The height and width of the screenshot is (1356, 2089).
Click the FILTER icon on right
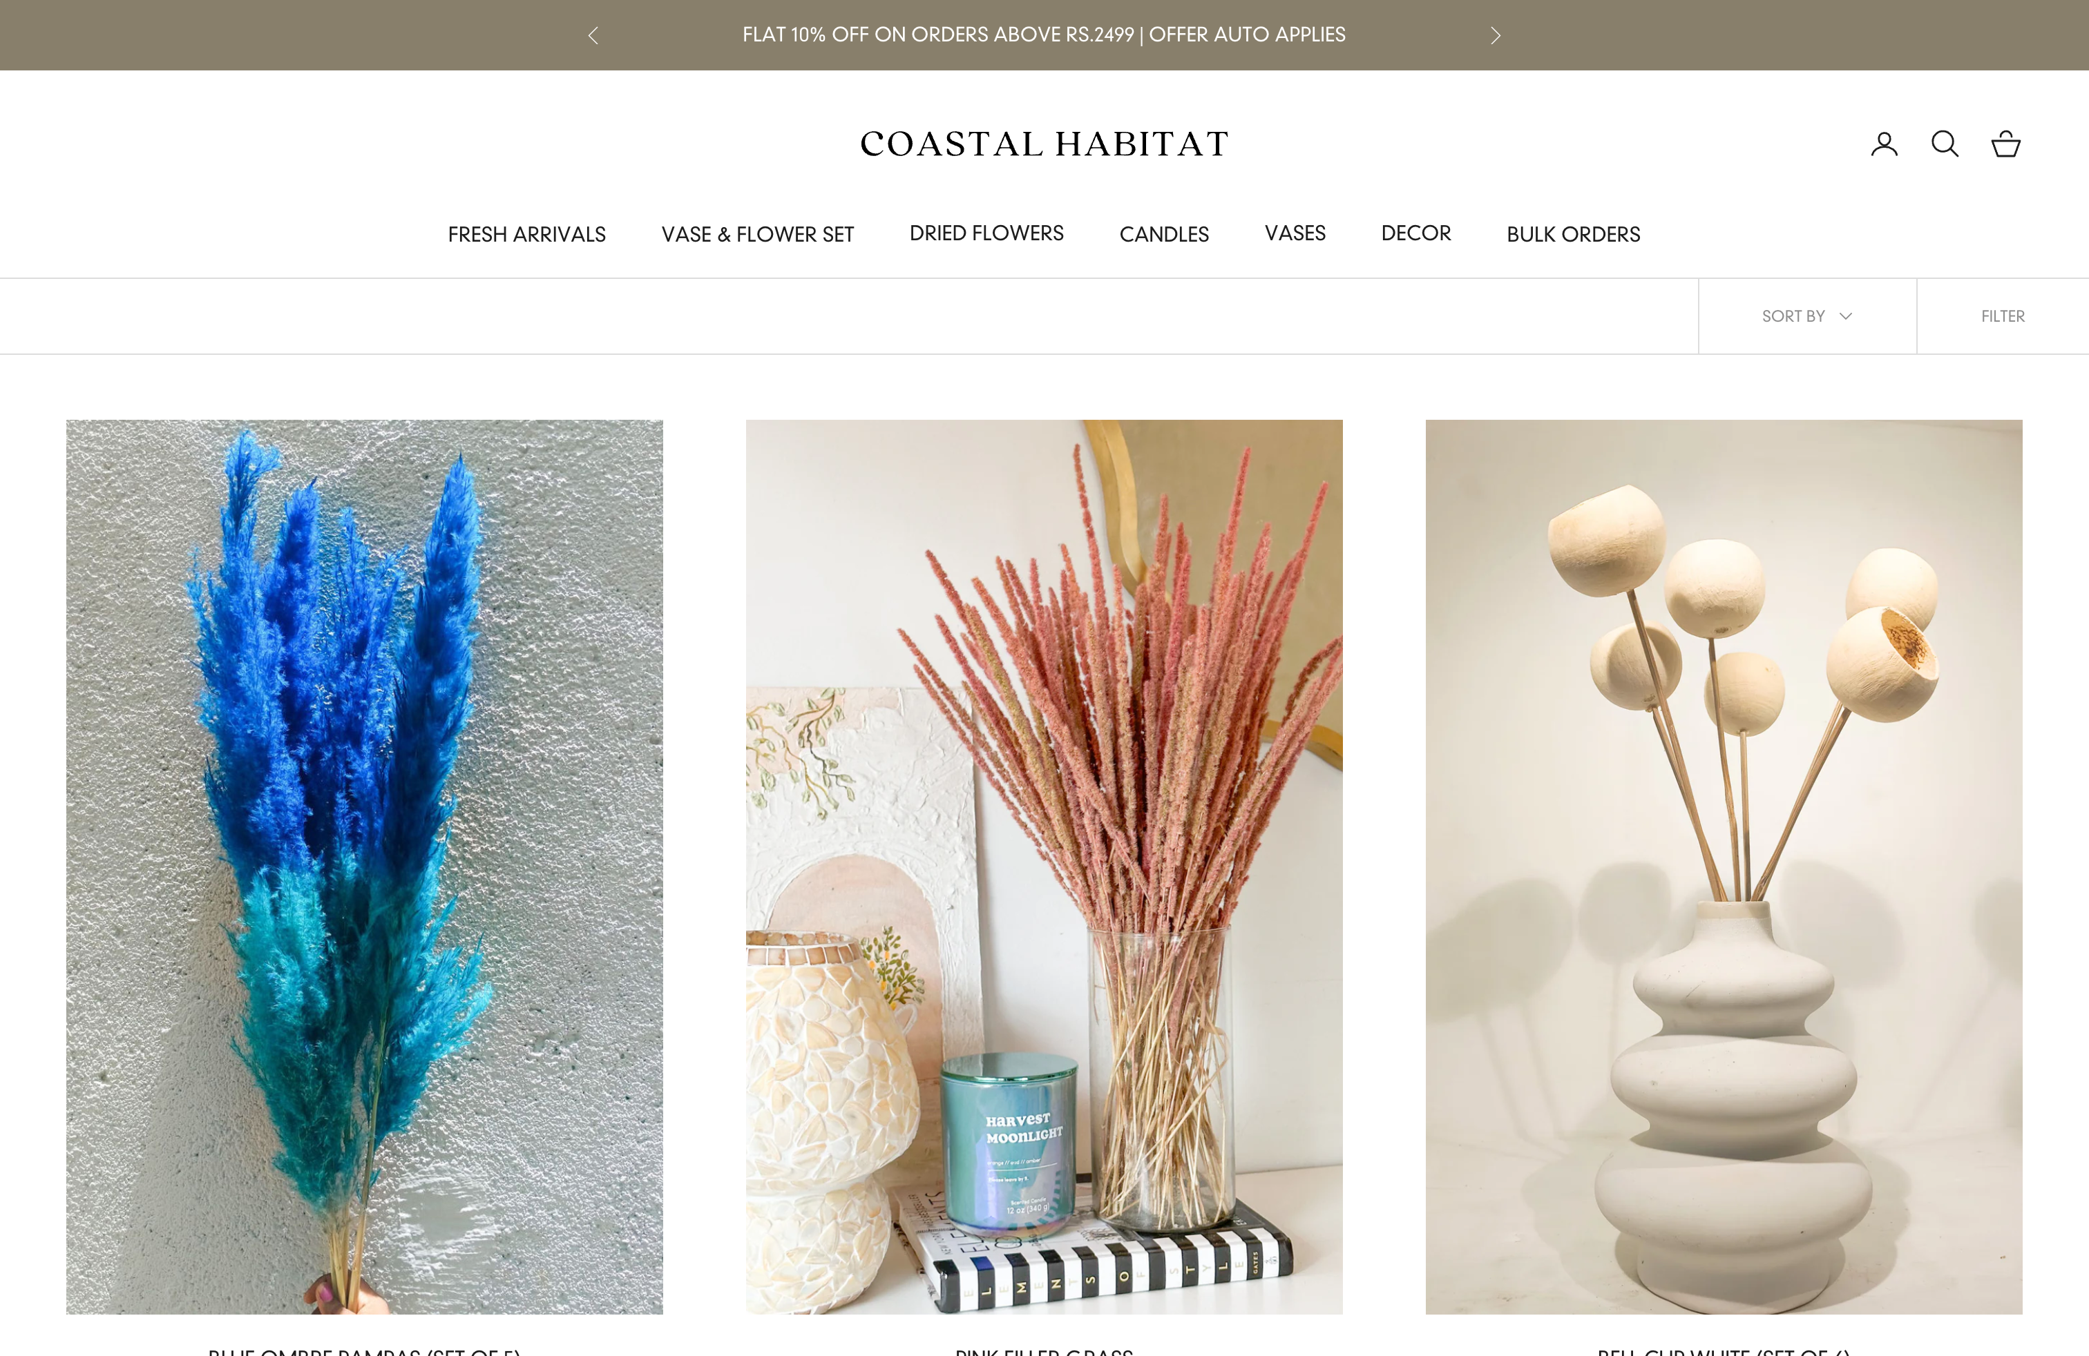2004,315
